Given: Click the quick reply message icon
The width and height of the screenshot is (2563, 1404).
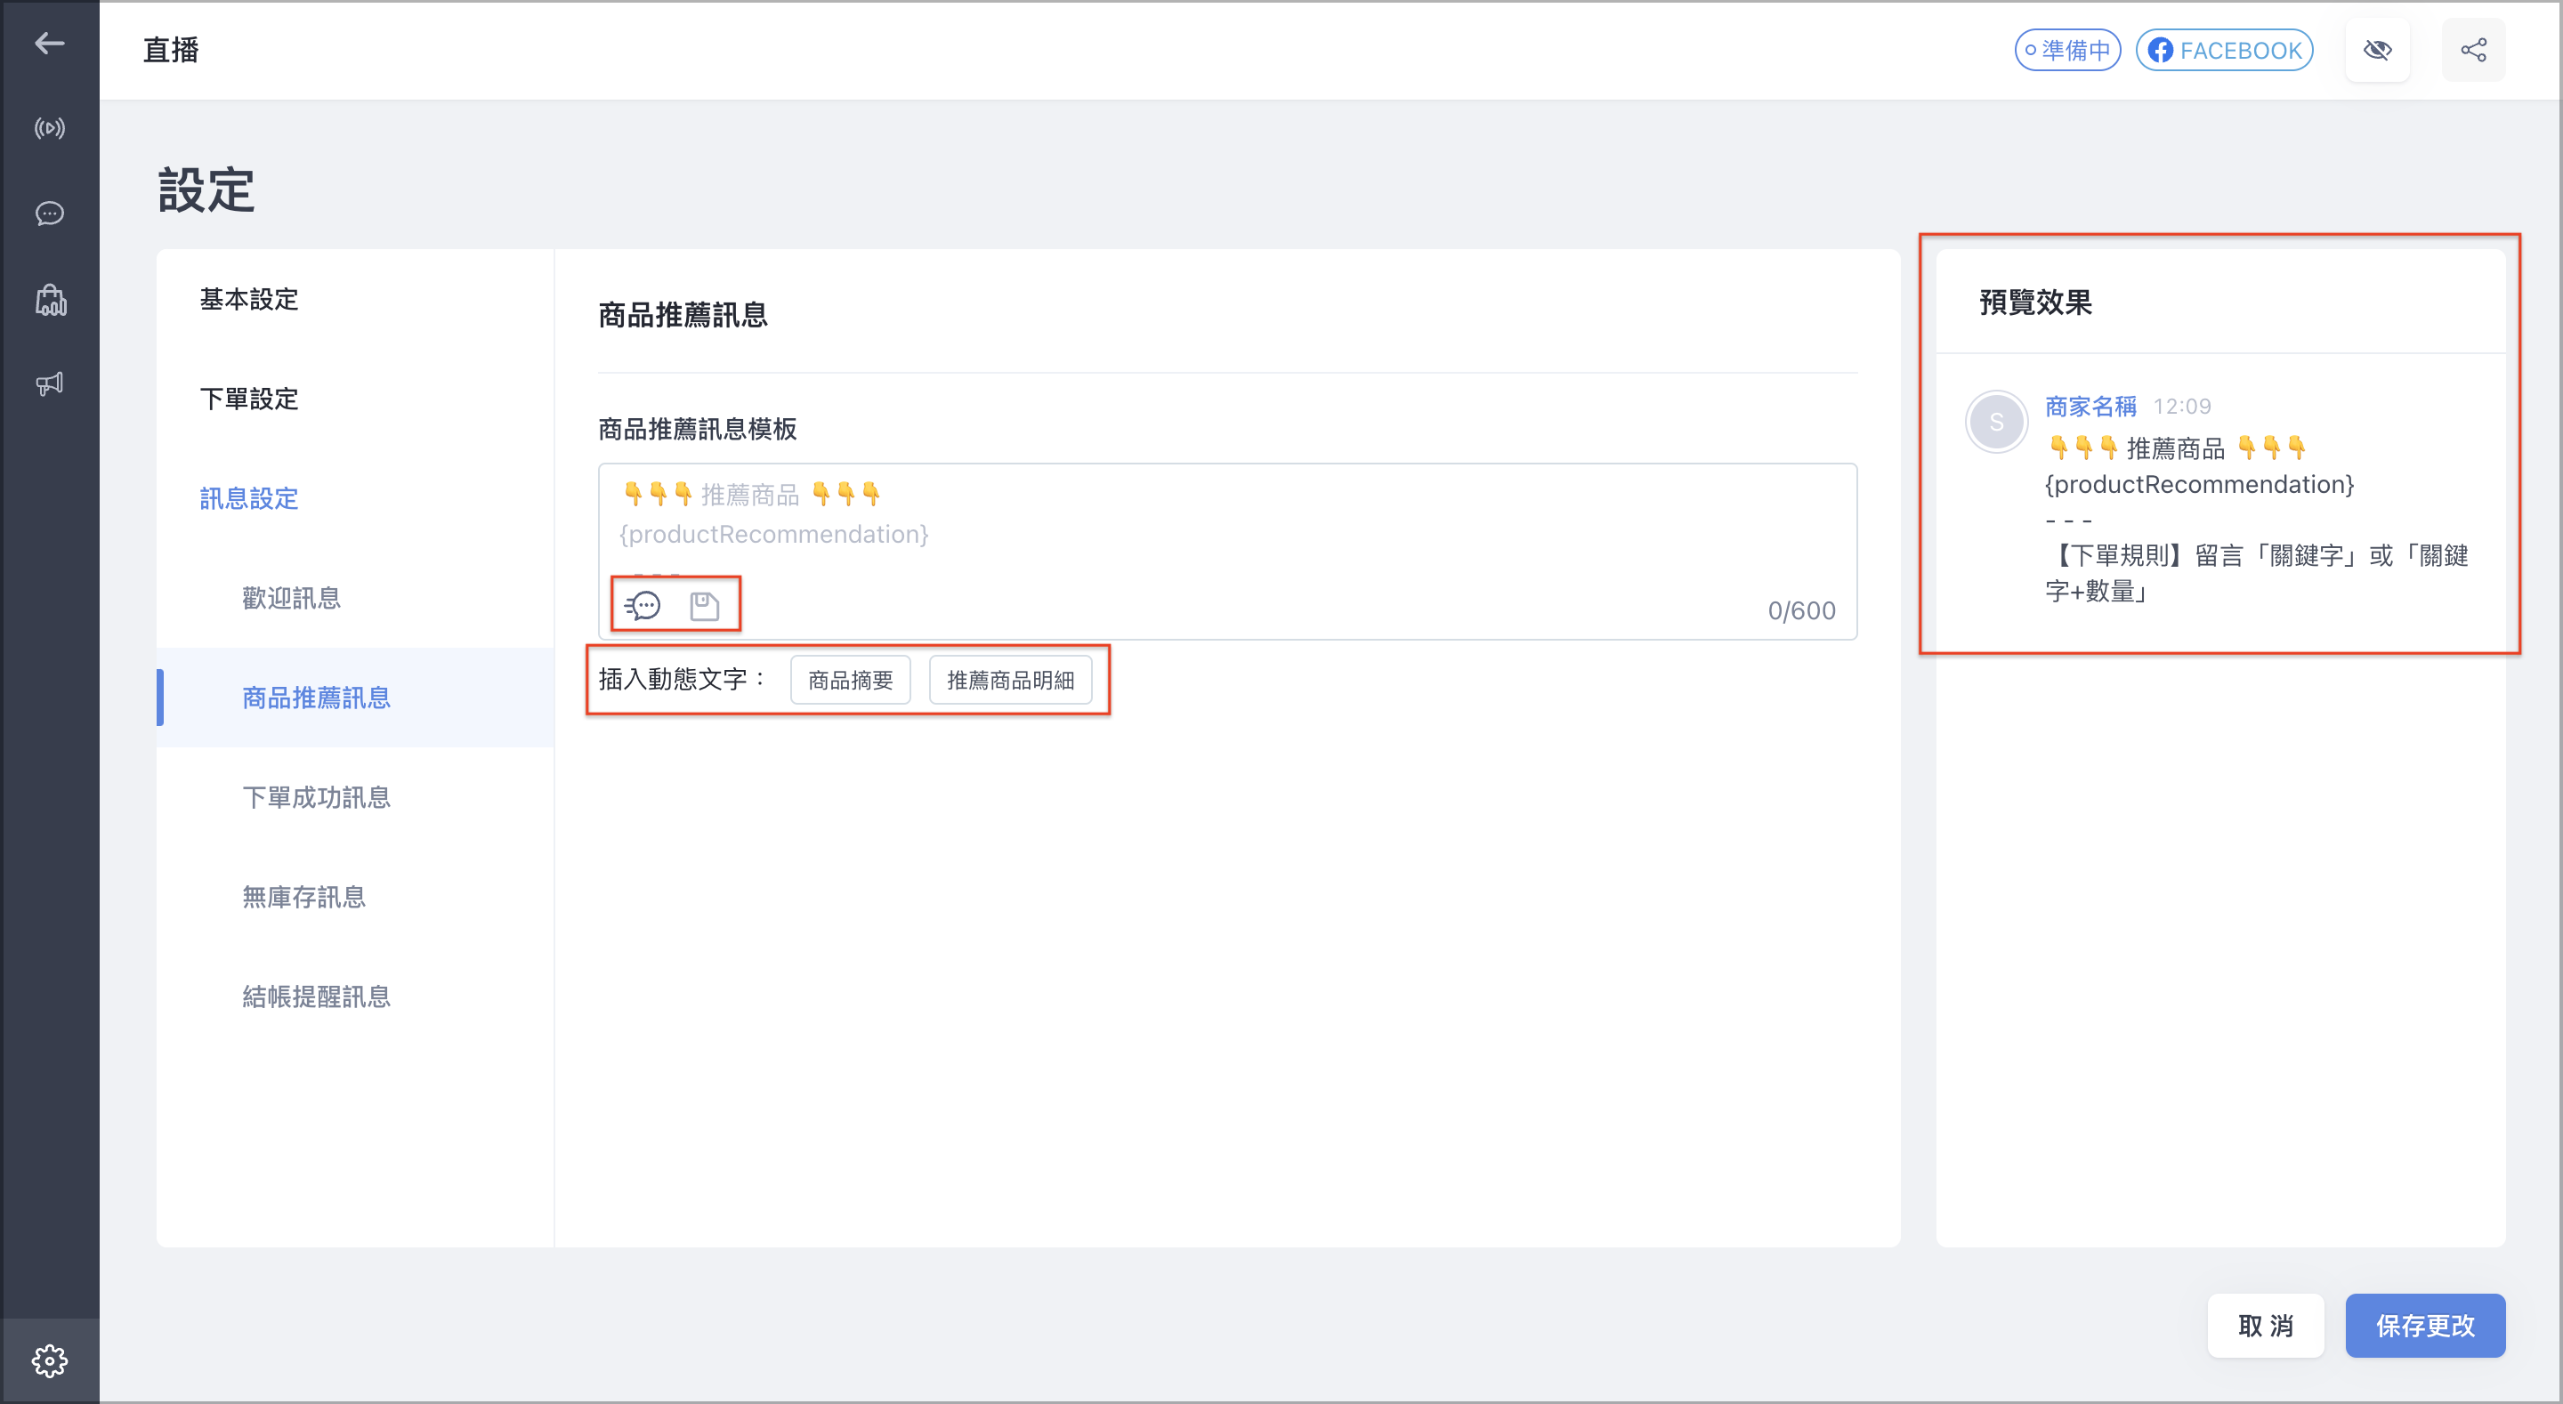Looking at the screenshot, I should point(643,605).
